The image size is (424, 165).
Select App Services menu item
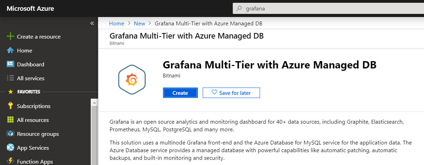[x=33, y=148]
